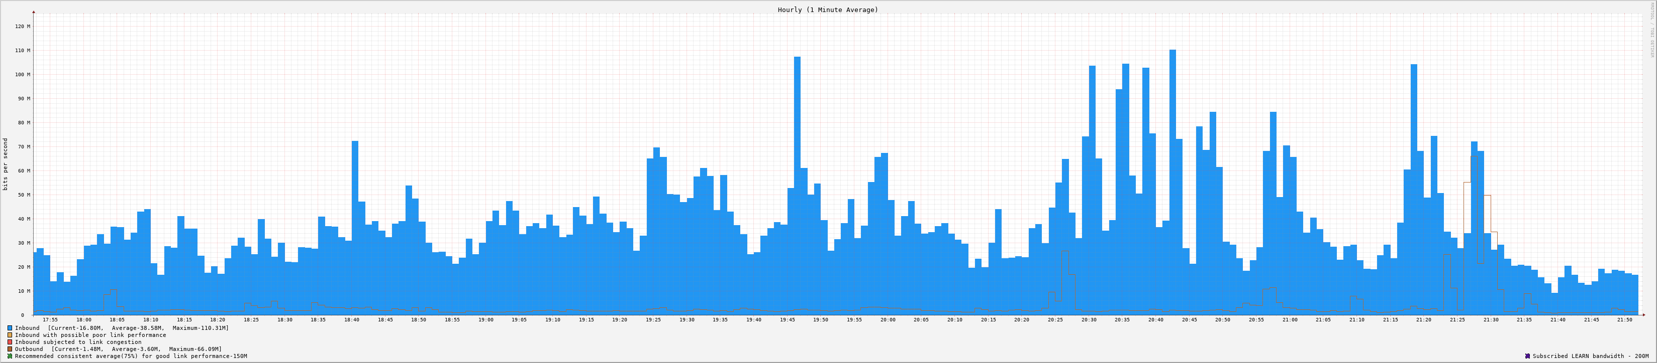Click the 20:30 time axis label
This screenshot has width=1657, height=363.
coord(1089,319)
